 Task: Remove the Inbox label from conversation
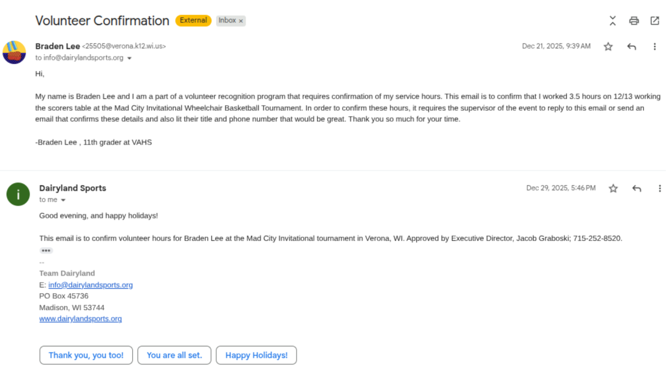click(x=241, y=21)
